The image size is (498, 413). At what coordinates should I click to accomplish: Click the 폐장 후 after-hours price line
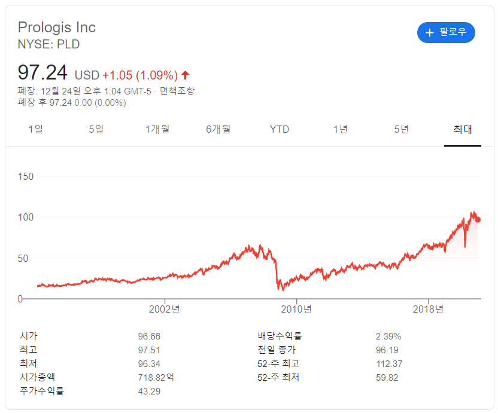[x=72, y=102]
